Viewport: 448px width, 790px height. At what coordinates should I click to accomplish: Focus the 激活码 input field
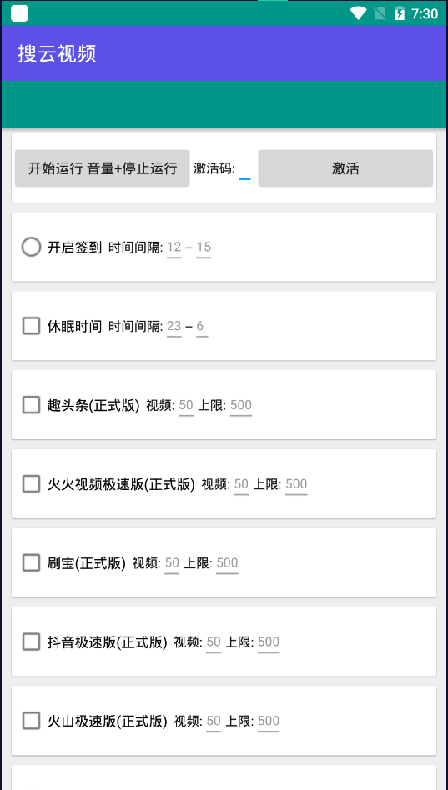click(x=244, y=169)
